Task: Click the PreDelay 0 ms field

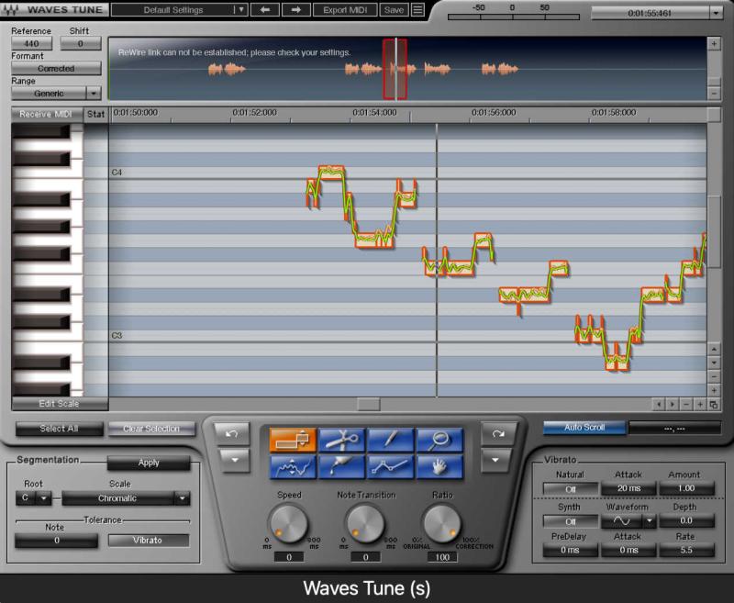Action: (x=570, y=550)
